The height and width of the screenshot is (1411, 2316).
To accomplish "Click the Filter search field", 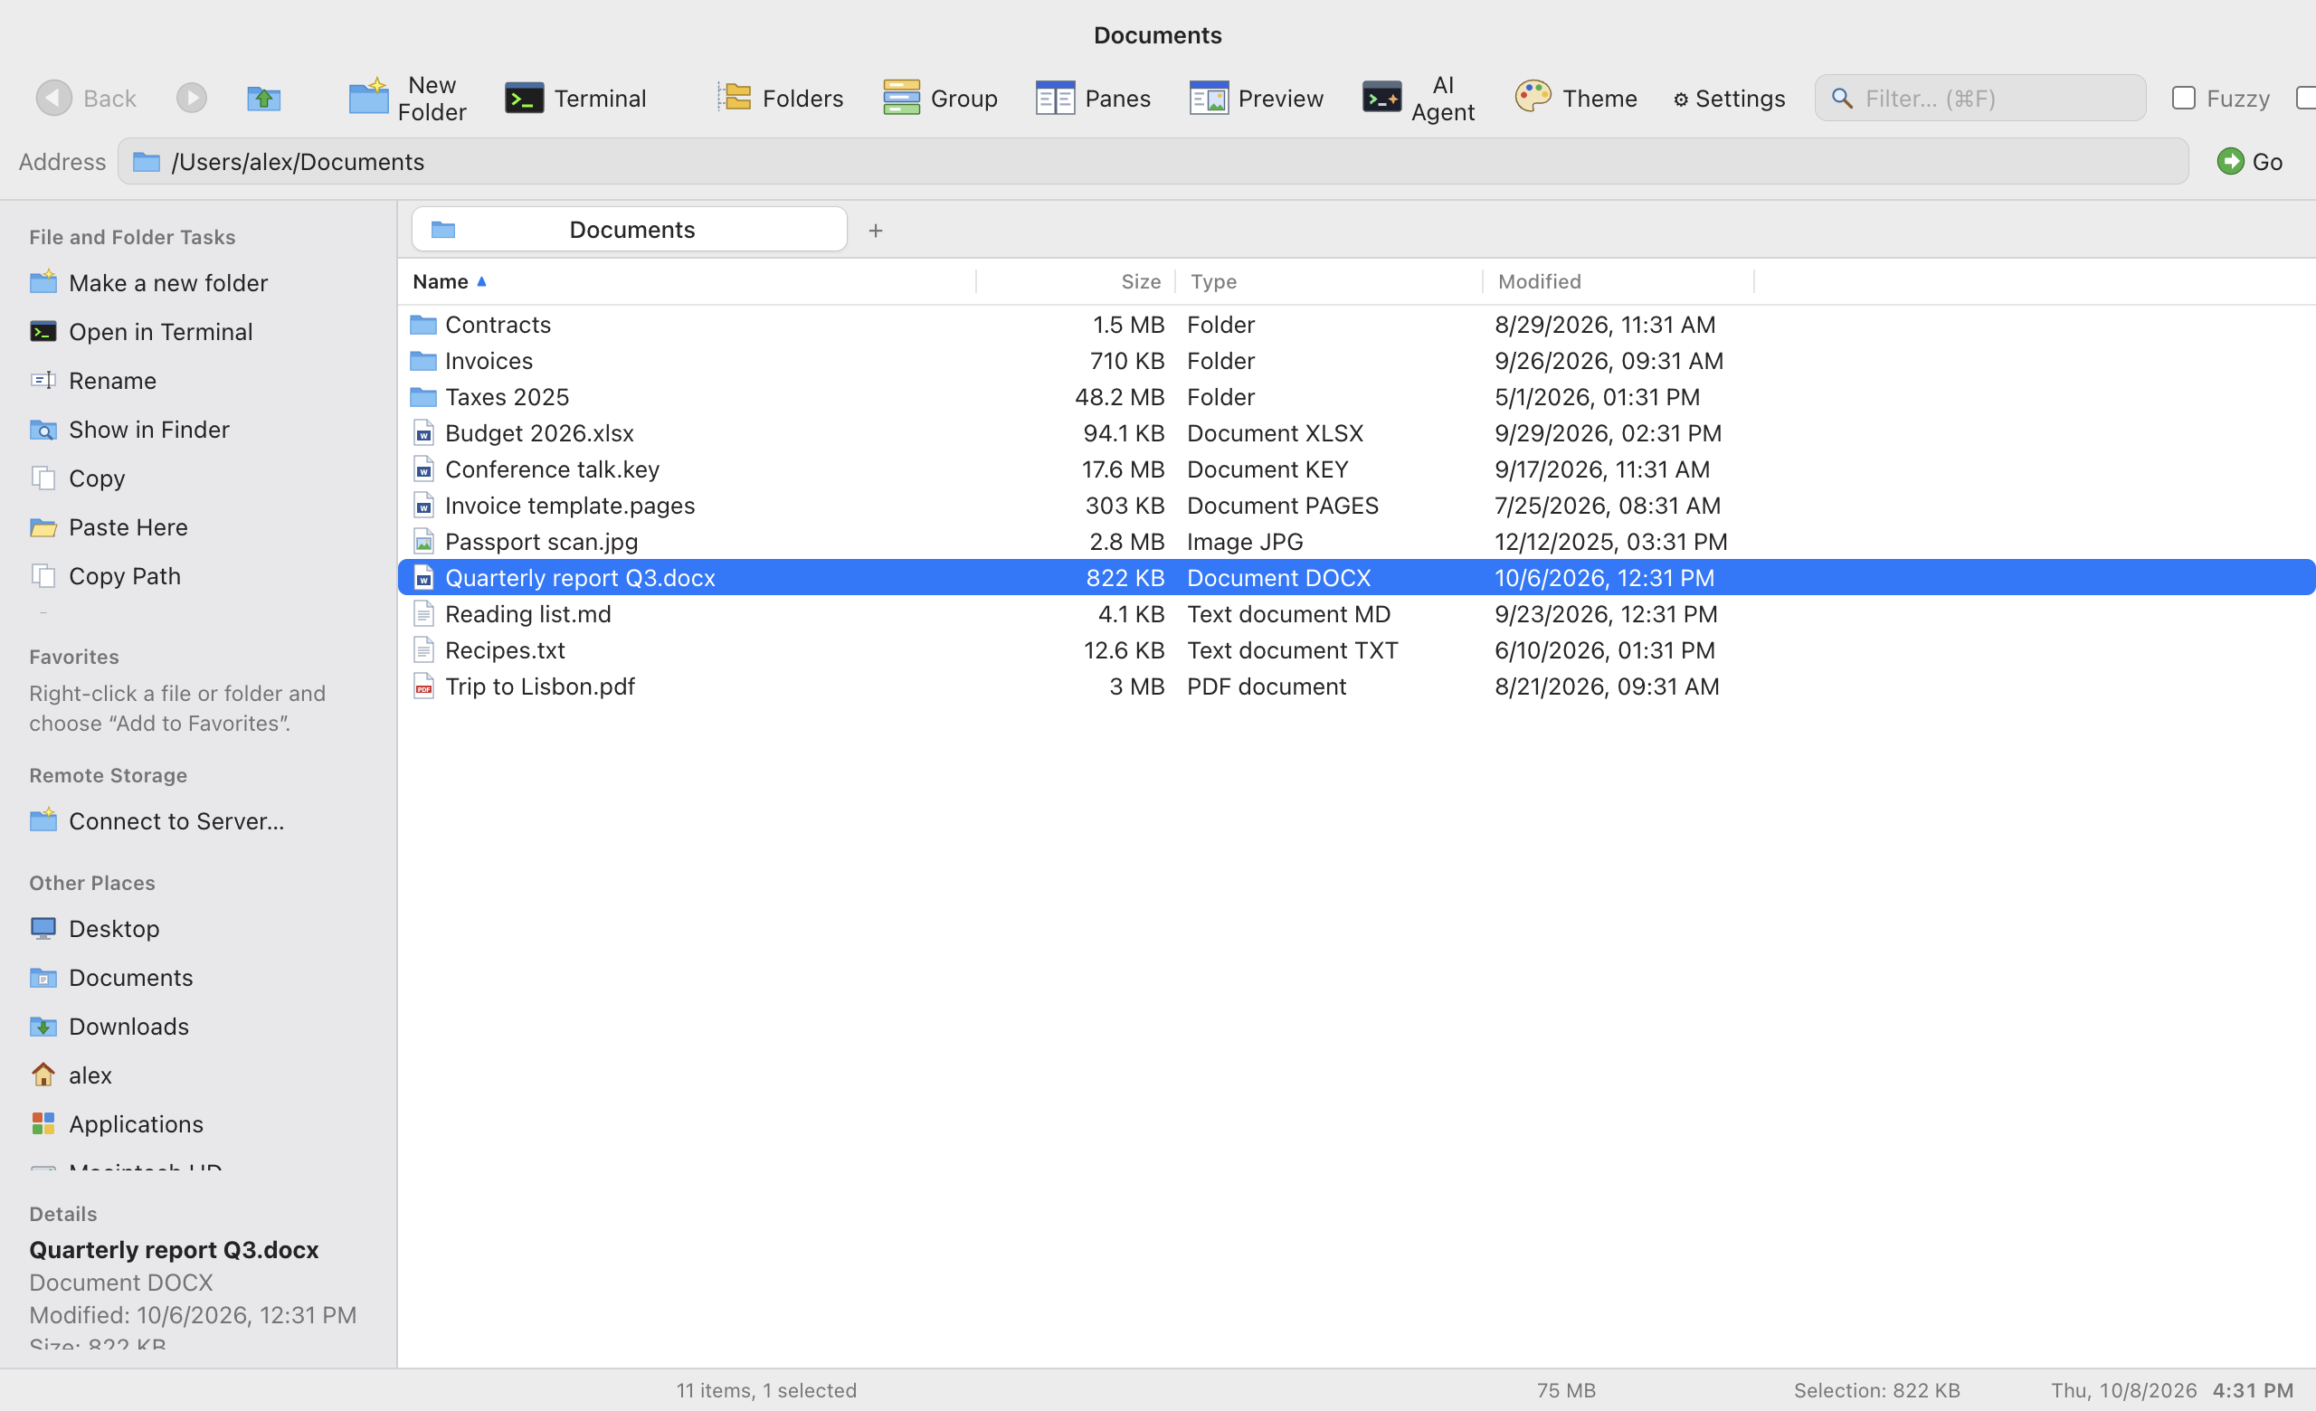I will (1979, 98).
